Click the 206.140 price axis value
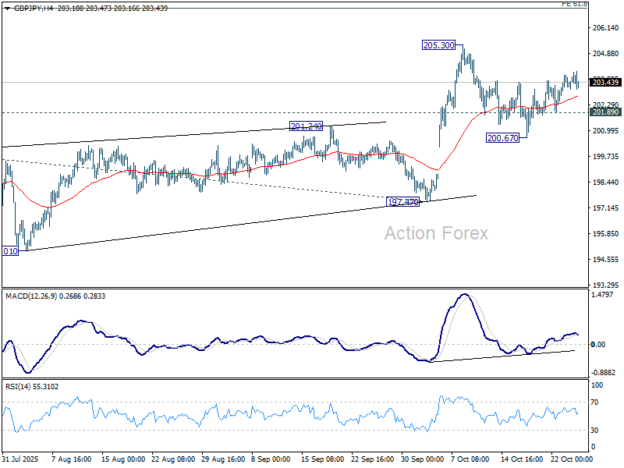The width and height of the screenshot is (624, 468). (605, 28)
